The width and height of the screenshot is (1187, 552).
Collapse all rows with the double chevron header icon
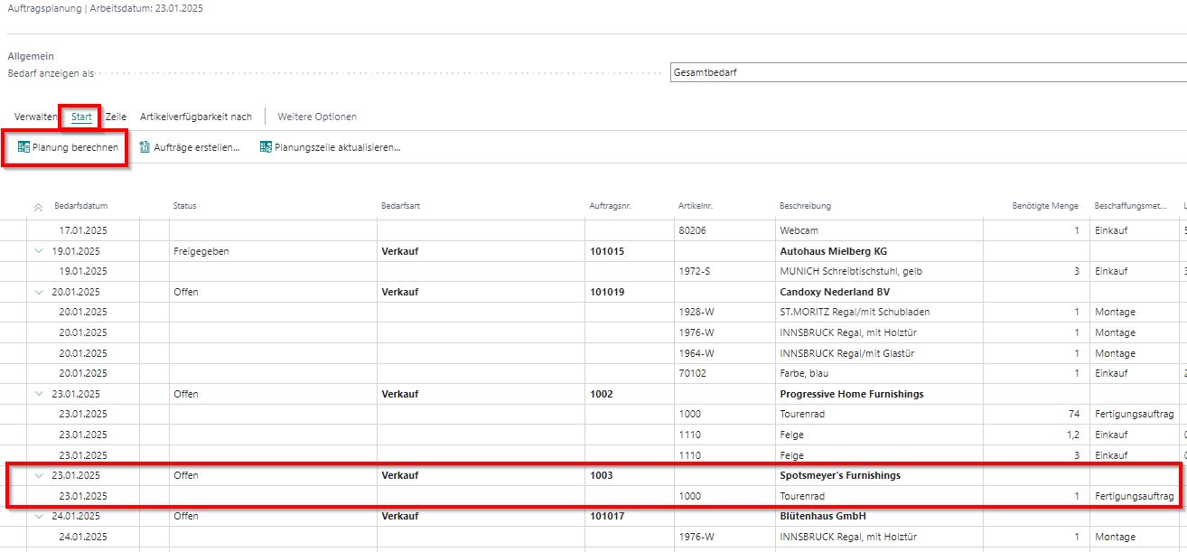click(x=38, y=207)
